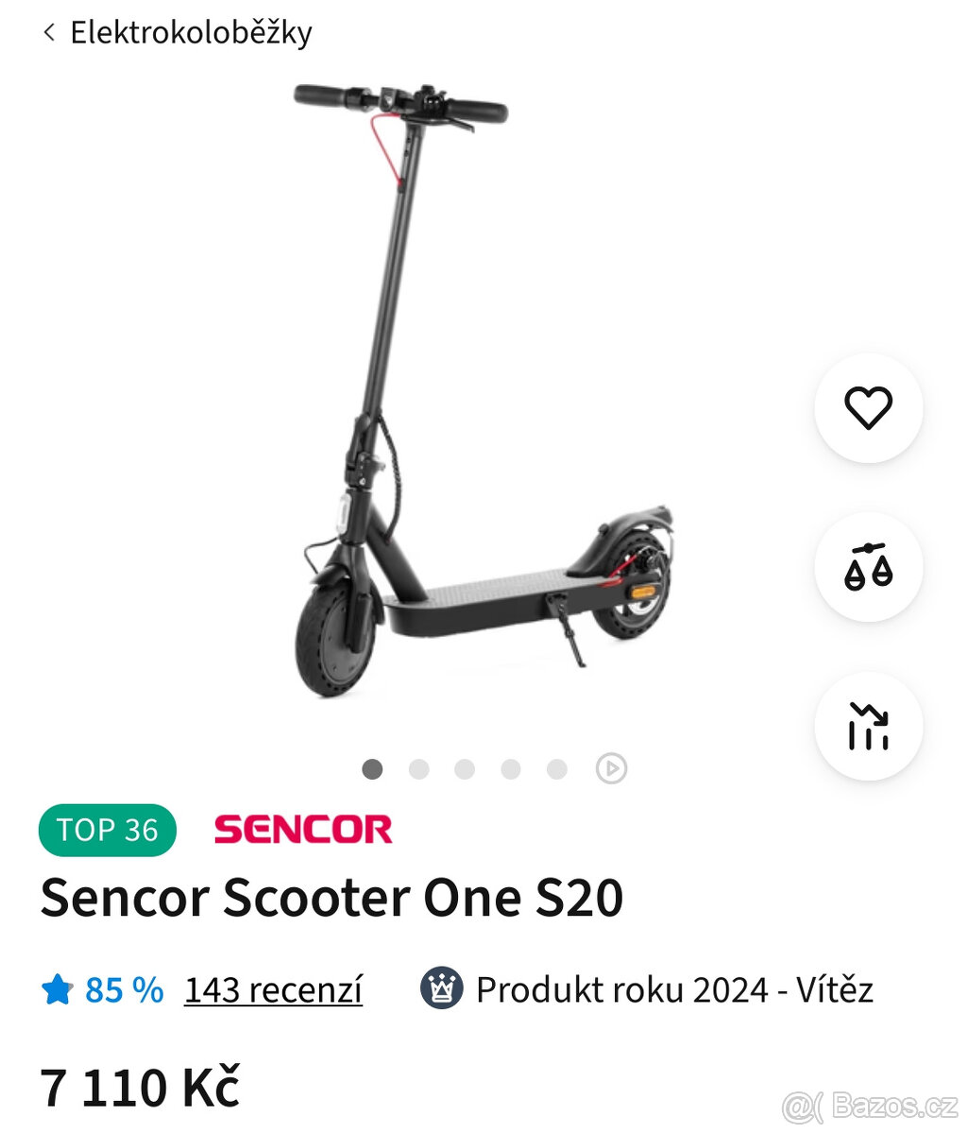Switch to the third gallery dot
The image size is (968, 1134).
tap(465, 768)
